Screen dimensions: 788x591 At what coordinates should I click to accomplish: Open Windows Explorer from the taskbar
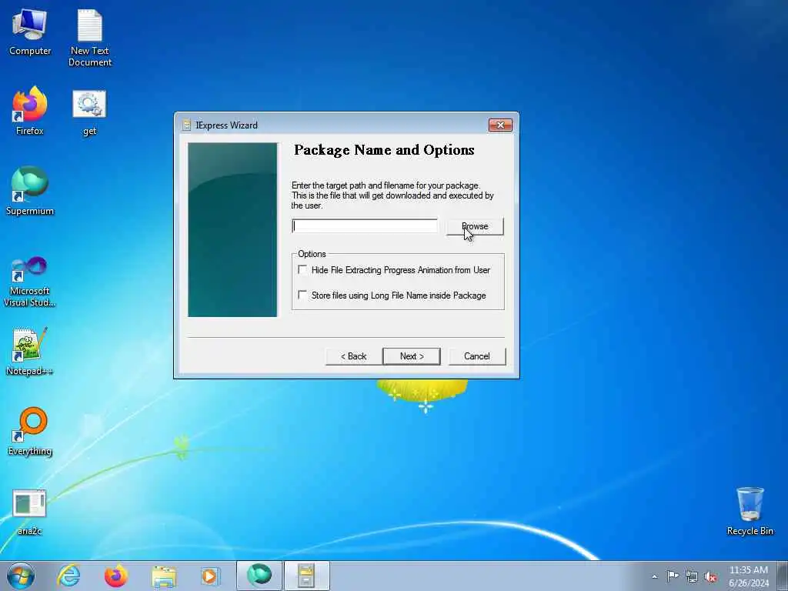(164, 576)
